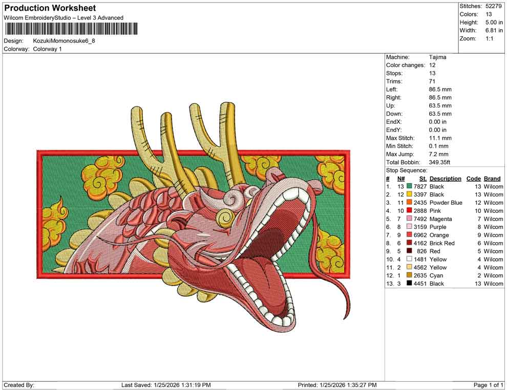Click the Up measurement 63.5 mm
507x390 pixels.
(x=440, y=105)
